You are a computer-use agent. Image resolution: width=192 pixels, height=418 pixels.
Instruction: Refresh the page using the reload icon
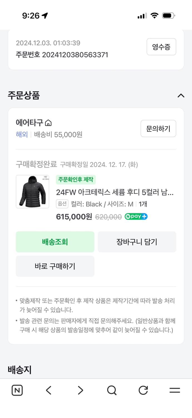click(143, 390)
